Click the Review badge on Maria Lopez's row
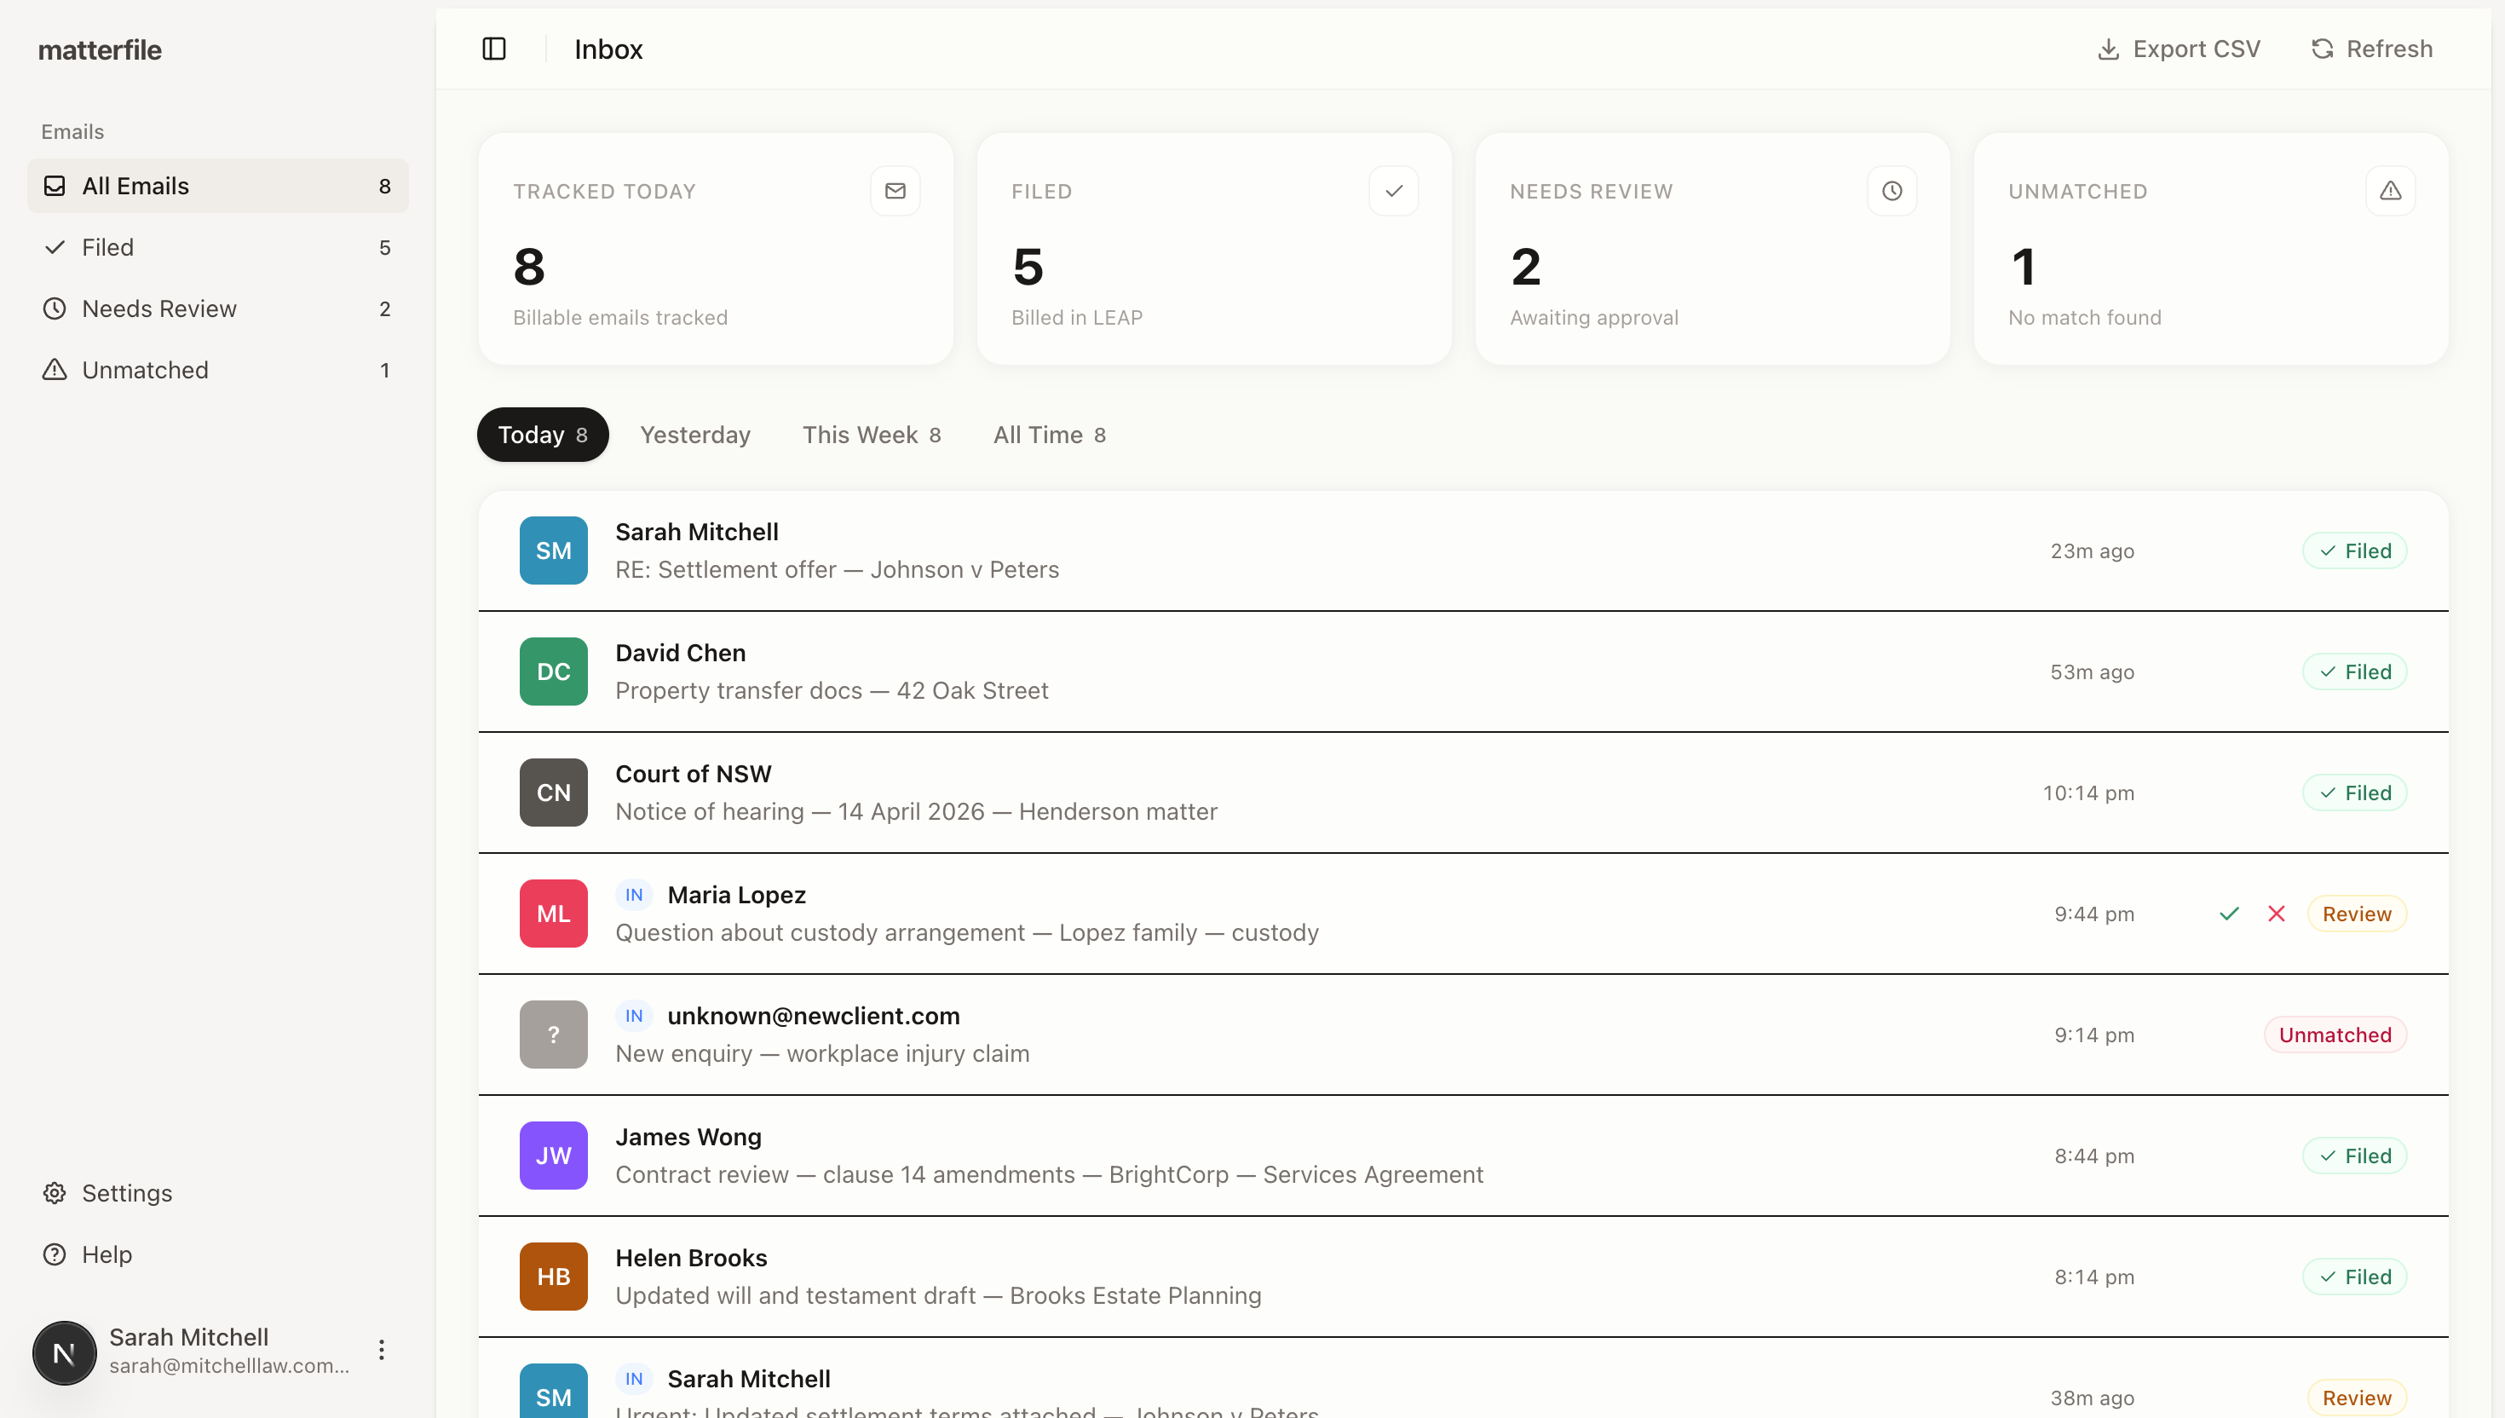2505x1418 pixels. coord(2357,914)
